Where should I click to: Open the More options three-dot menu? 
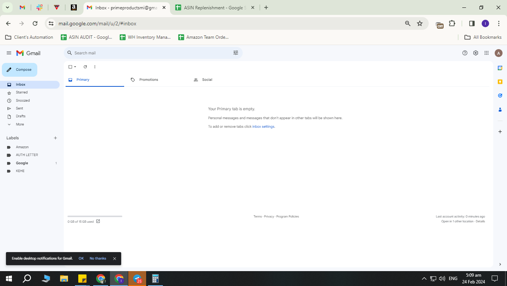point(95,67)
